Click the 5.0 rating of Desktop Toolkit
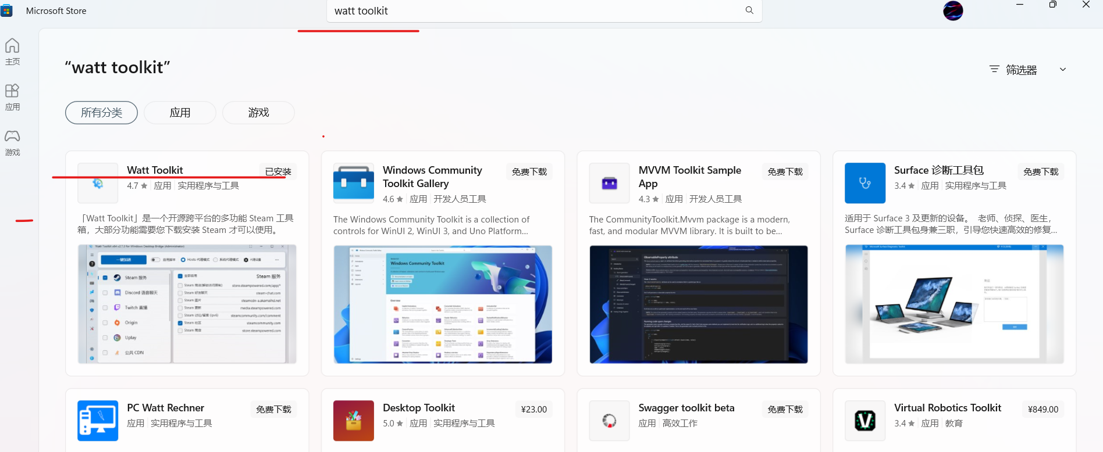This screenshot has height=452, width=1103. point(393,424)
